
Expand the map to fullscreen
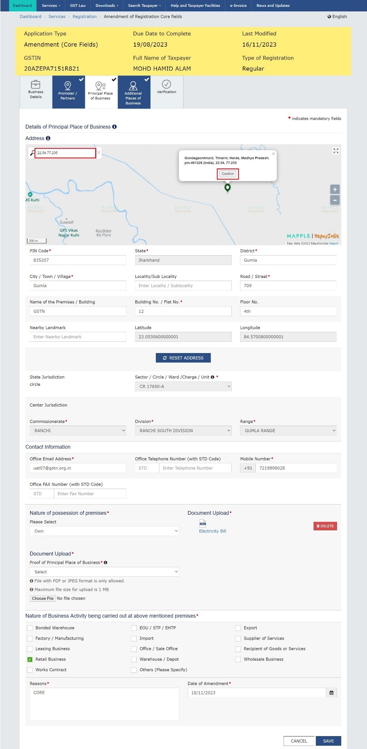click(336, 151)
